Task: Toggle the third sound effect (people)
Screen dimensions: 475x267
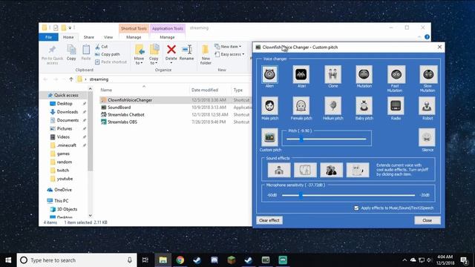Action: 332,170
